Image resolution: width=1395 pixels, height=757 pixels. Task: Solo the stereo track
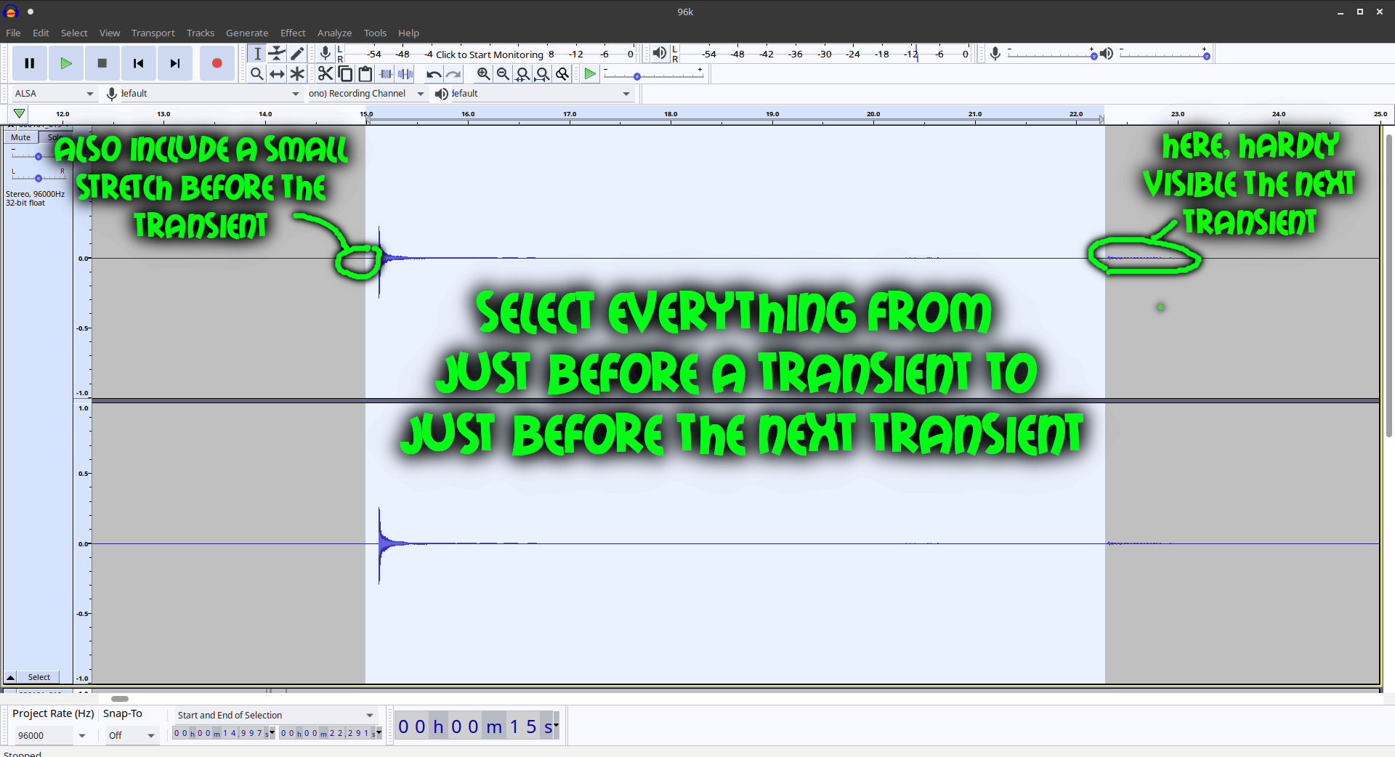54,137
